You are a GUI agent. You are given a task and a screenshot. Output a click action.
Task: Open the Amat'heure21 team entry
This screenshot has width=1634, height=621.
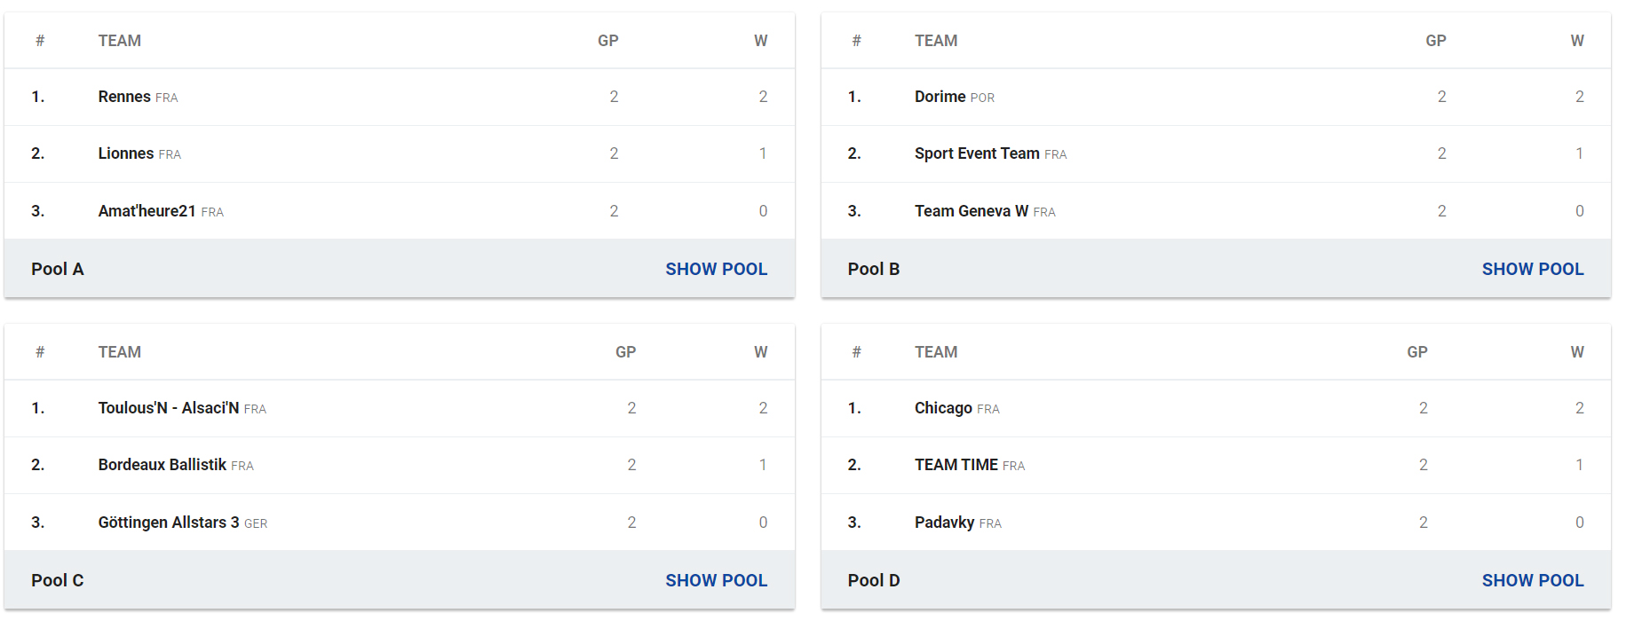click(147, 211)
